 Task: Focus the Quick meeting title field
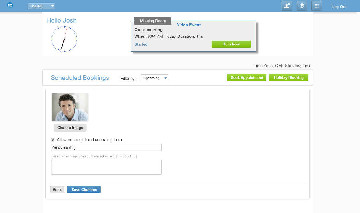click(x=106, y=147)
